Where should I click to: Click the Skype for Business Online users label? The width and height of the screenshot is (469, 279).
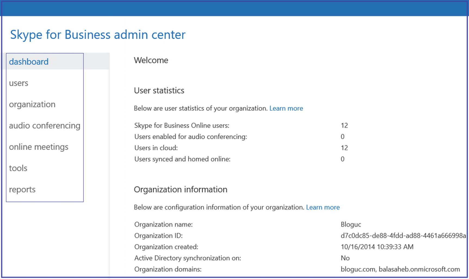(182, 125)
